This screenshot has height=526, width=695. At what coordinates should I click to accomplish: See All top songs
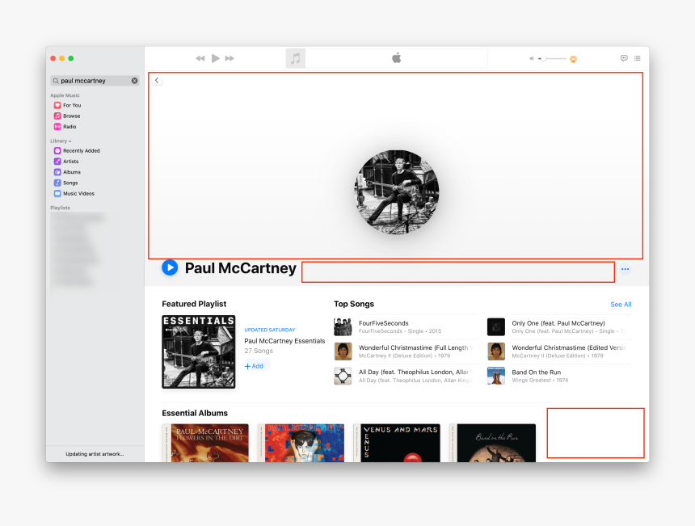click(x=621, y=304)
